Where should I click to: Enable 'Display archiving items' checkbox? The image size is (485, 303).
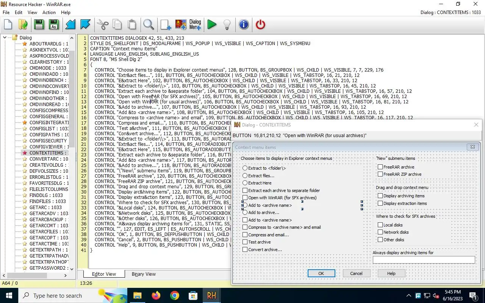(380, 196)
